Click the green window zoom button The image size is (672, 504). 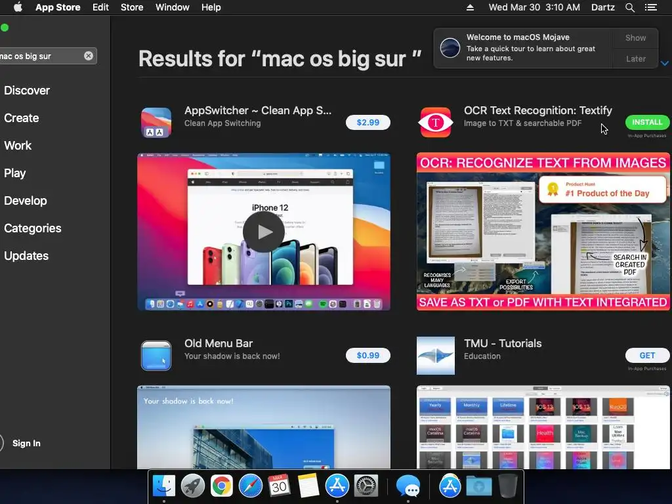(x=5, y=28)
